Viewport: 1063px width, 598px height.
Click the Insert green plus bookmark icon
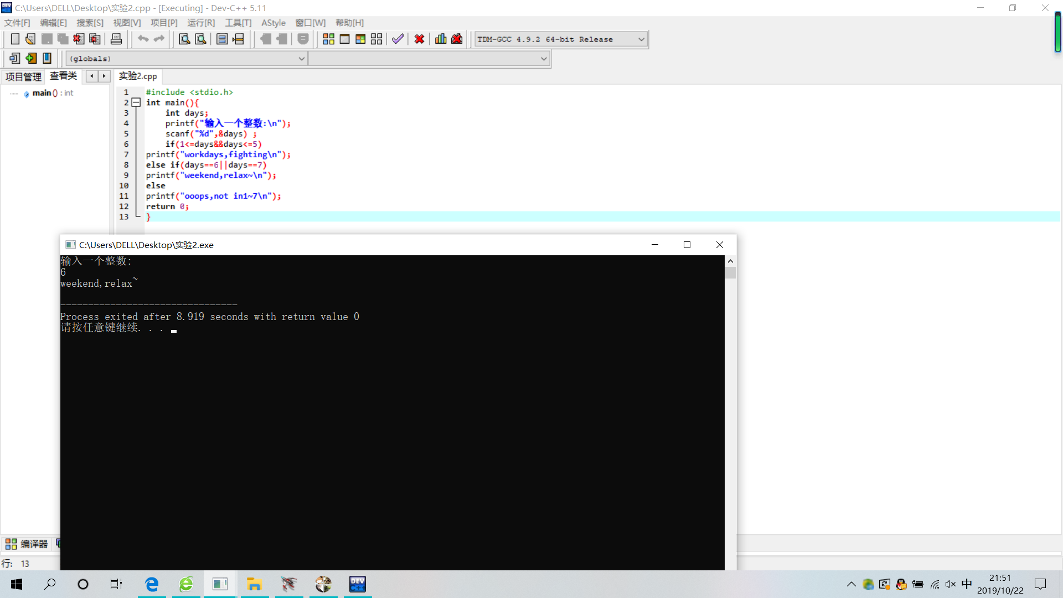click(x=31, y=58)
